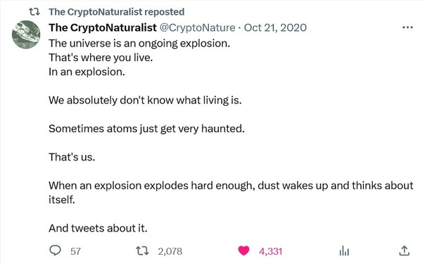Click the 'Sometimes atoms just get very haunted' line

[146, 129]
